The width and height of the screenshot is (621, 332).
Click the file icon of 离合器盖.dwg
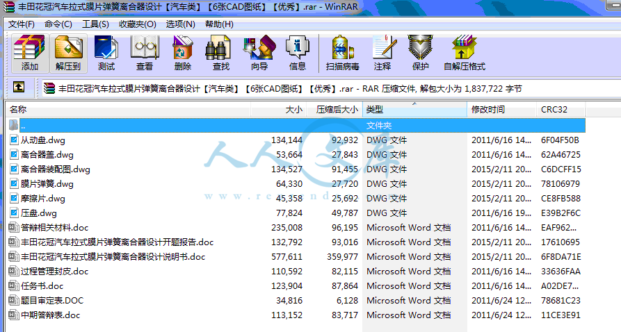coord(14,155)
